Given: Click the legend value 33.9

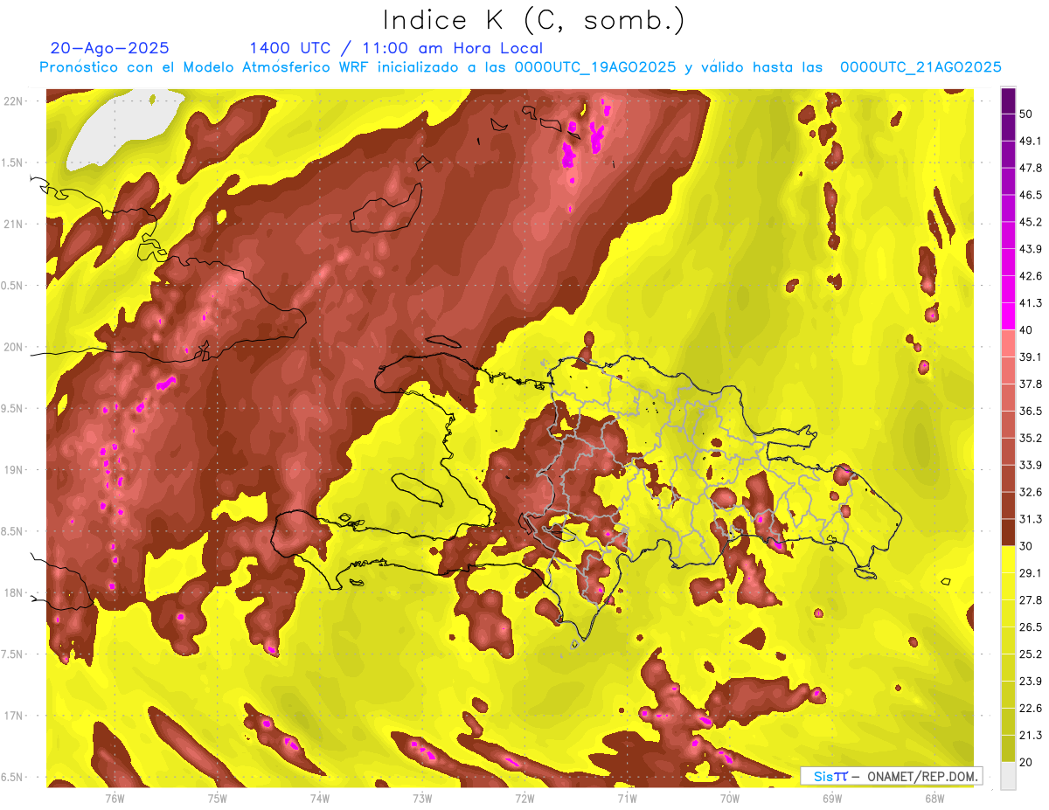Looking at the screenshot, I should click(1031, 465).
